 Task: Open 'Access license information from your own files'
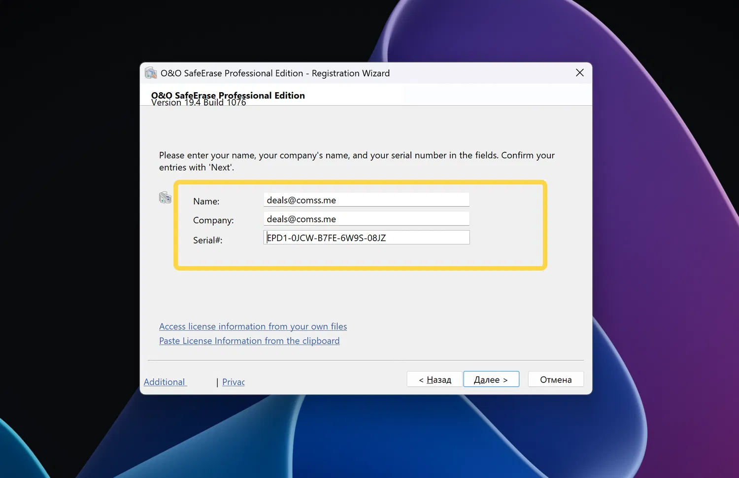pos(253,326)
